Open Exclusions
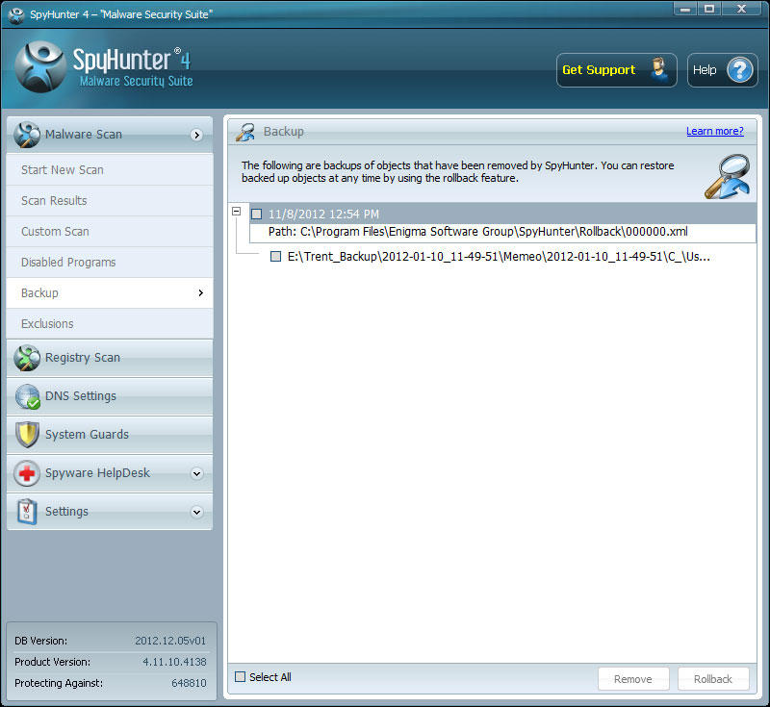Image resolution: width=770 pixels, height=707 pixels. point(110,324)
